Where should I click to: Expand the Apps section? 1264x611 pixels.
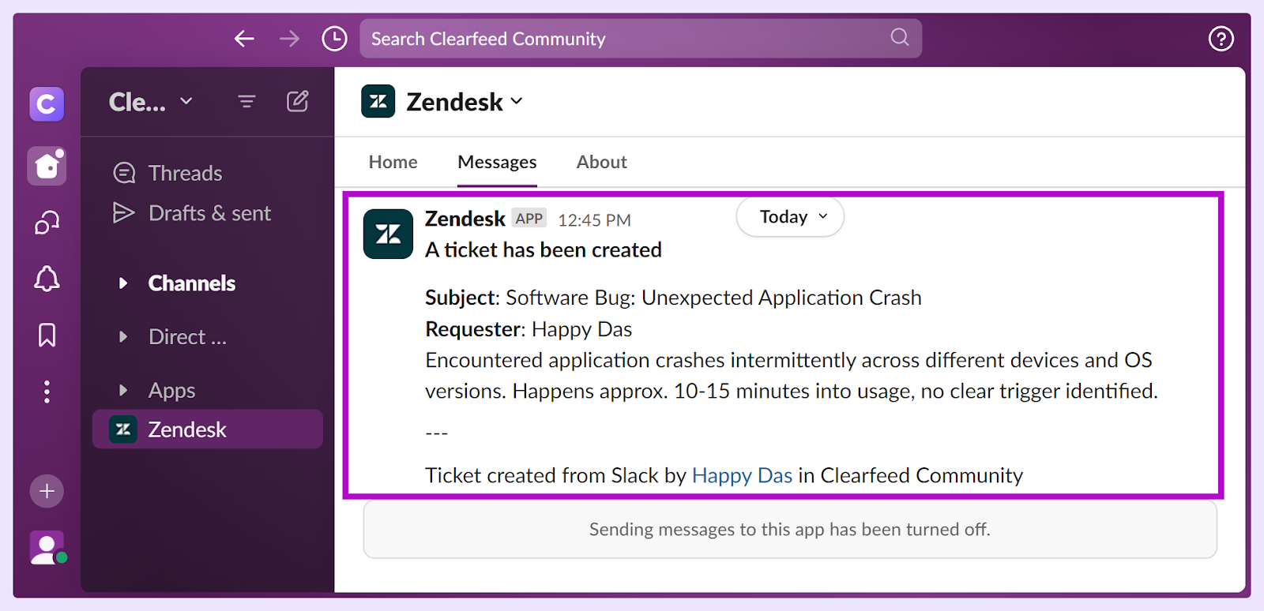pos(122,390)
